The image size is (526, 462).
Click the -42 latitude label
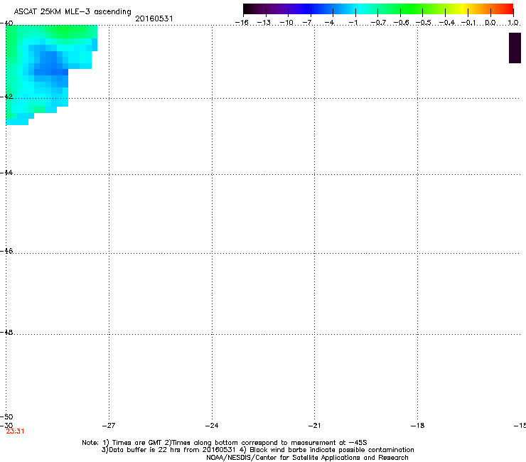pyautogui.click(x=6, y=97)
